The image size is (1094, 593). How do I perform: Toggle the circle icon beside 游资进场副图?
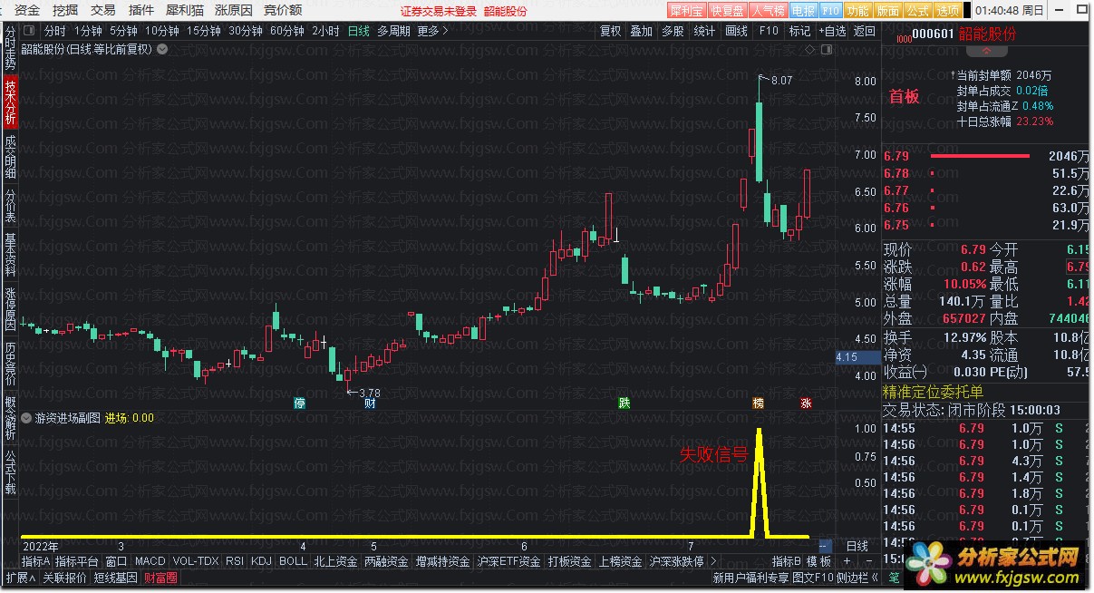[x=26, y=418]
